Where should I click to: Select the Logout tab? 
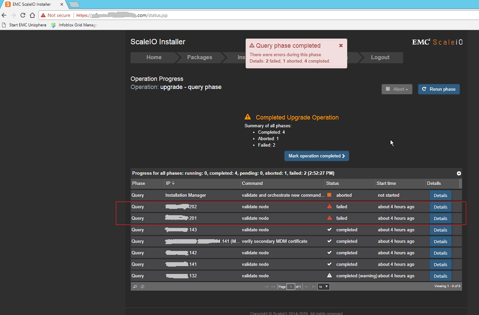click(380, 58)
